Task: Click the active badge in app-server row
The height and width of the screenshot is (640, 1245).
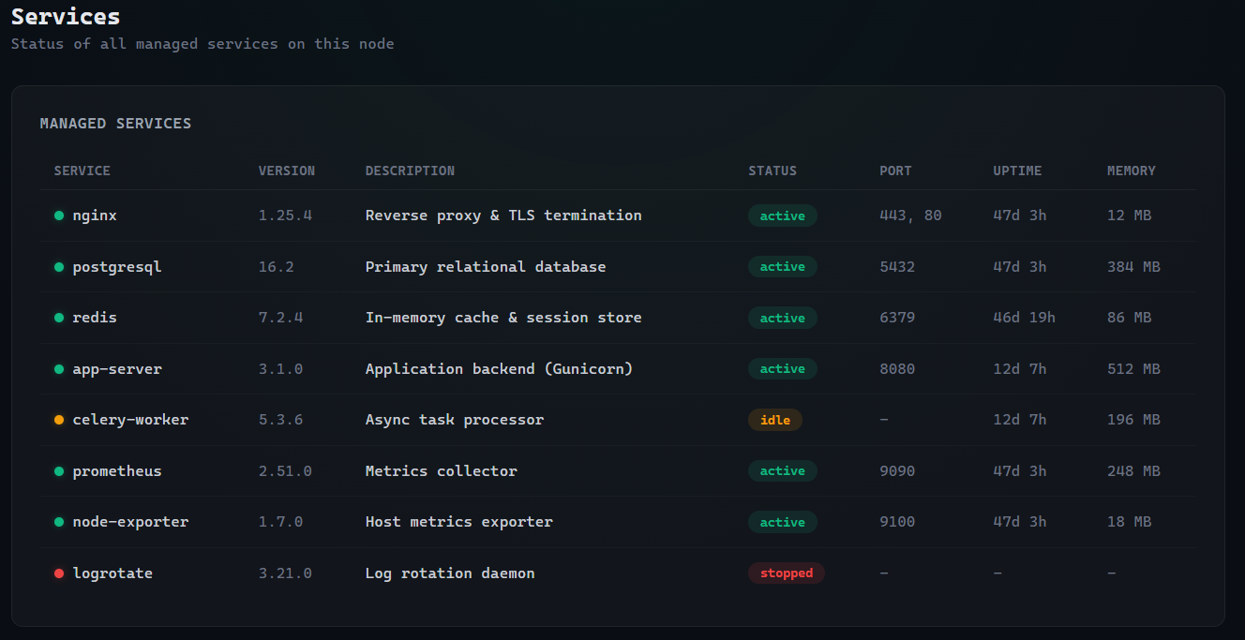Action: [783, 369]
